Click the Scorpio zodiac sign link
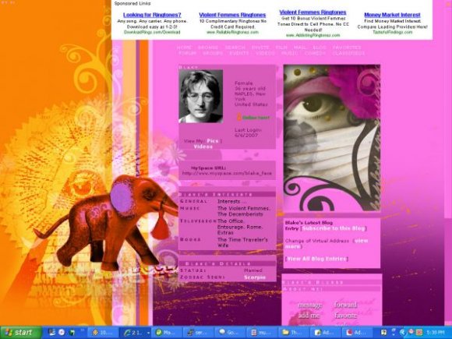452x339 pixels. (x=255, y=277)
